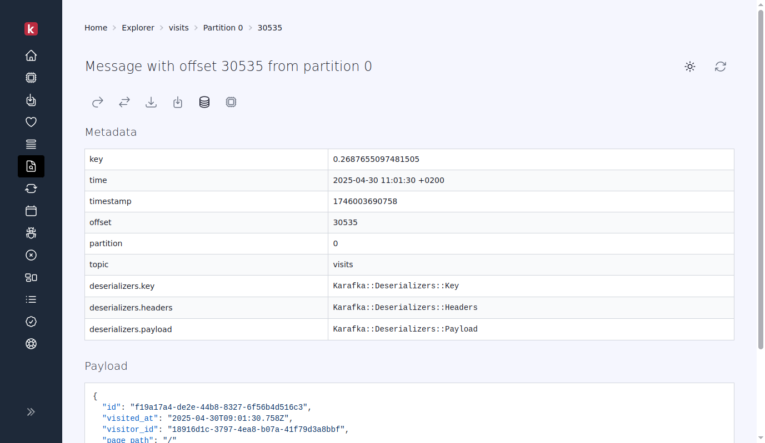Open the Explorer breadcrumb menu item

click(138, 27)
